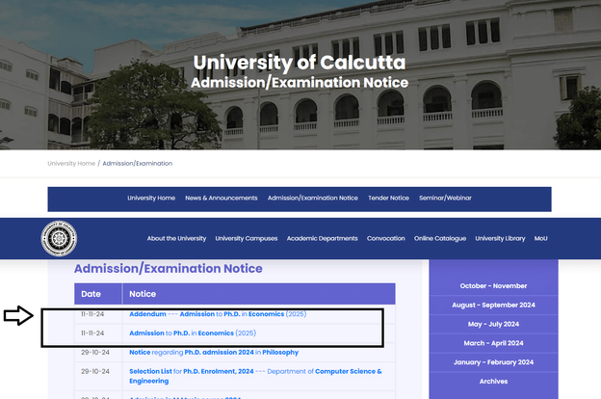The width and height of the screenshot is (601, 399).
Task: Click the 29-10-24 date beside Philosophy notice
Action: [x=95, y=352]
